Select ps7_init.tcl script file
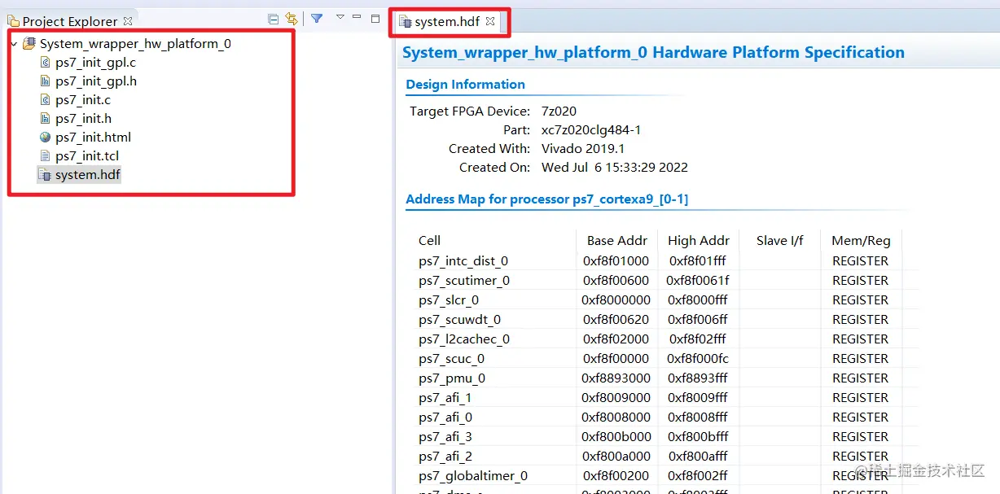Screen dimensions: 1000x494 coord(87,156)
